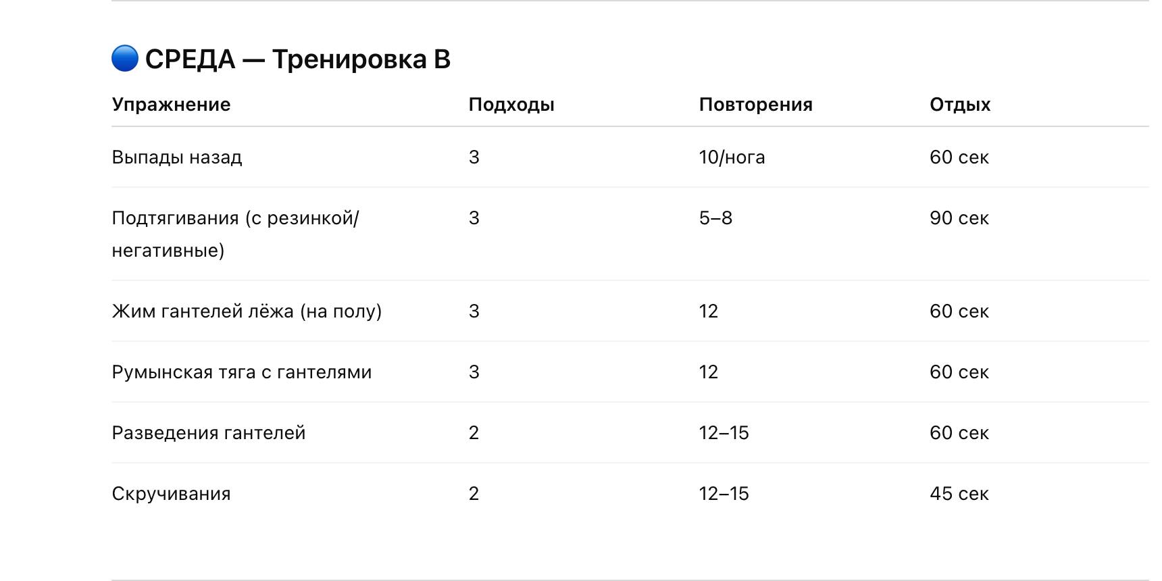1162x581 pixels.
Task: Click the «Повторения» column header
Action: click(755, 105)
